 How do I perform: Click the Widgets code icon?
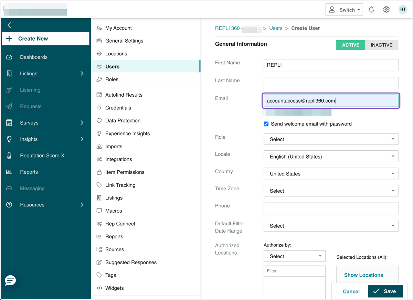99,288
